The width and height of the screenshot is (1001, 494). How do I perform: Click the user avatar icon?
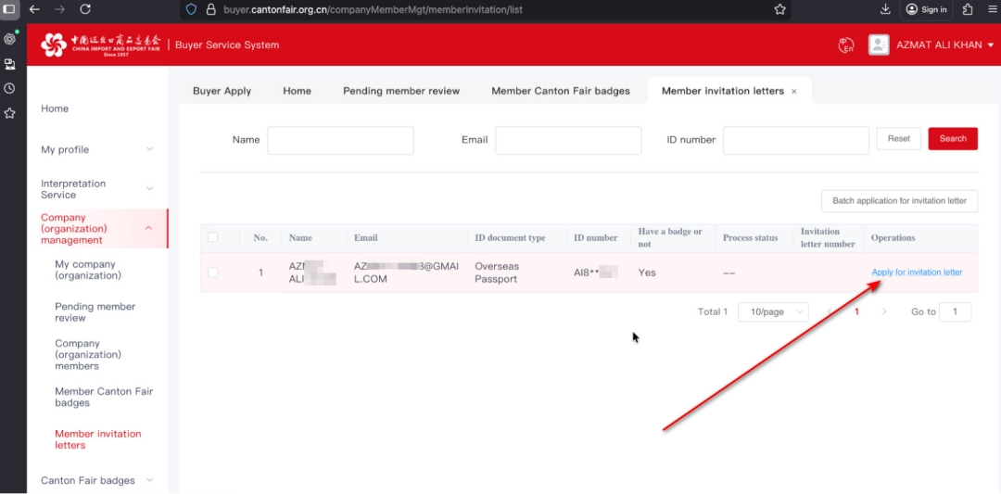coord(879,44)
